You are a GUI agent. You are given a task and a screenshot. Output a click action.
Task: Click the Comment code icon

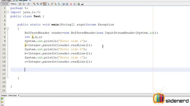pos(79,4)
